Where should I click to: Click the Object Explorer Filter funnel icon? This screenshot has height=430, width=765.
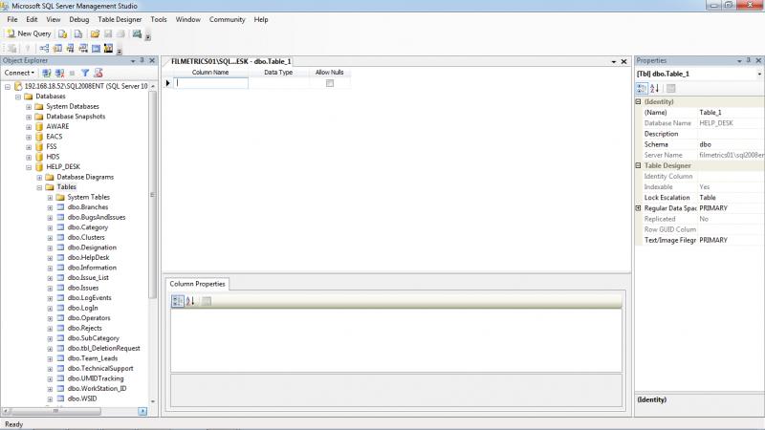pos(85,73)
